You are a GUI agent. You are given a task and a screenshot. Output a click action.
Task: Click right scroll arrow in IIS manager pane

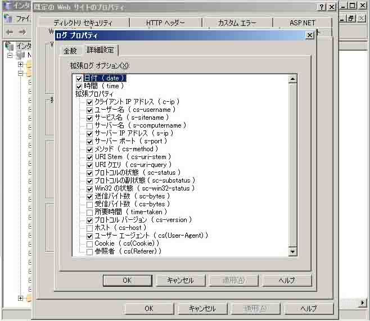click(x=363, y=302)
